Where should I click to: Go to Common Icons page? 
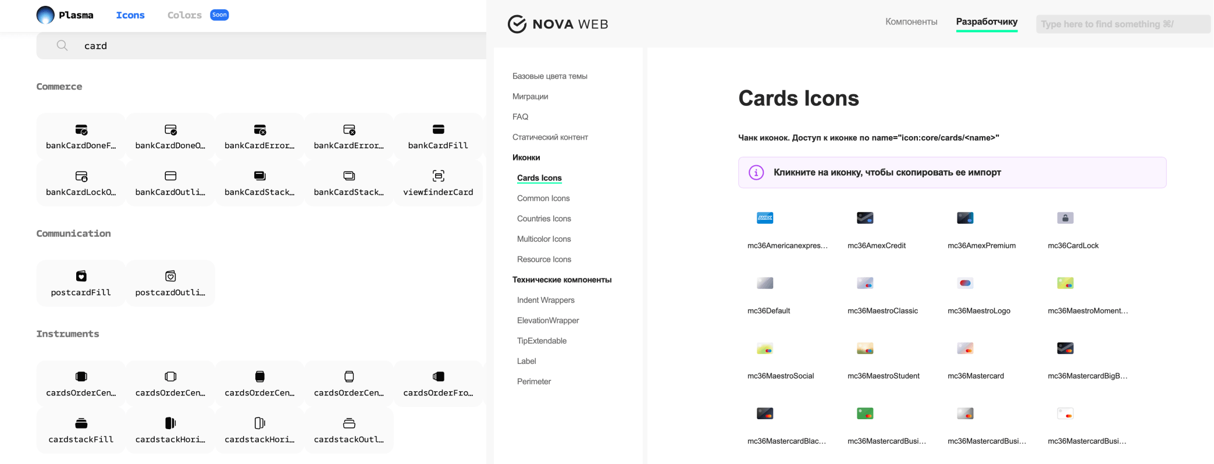(543, 198)
